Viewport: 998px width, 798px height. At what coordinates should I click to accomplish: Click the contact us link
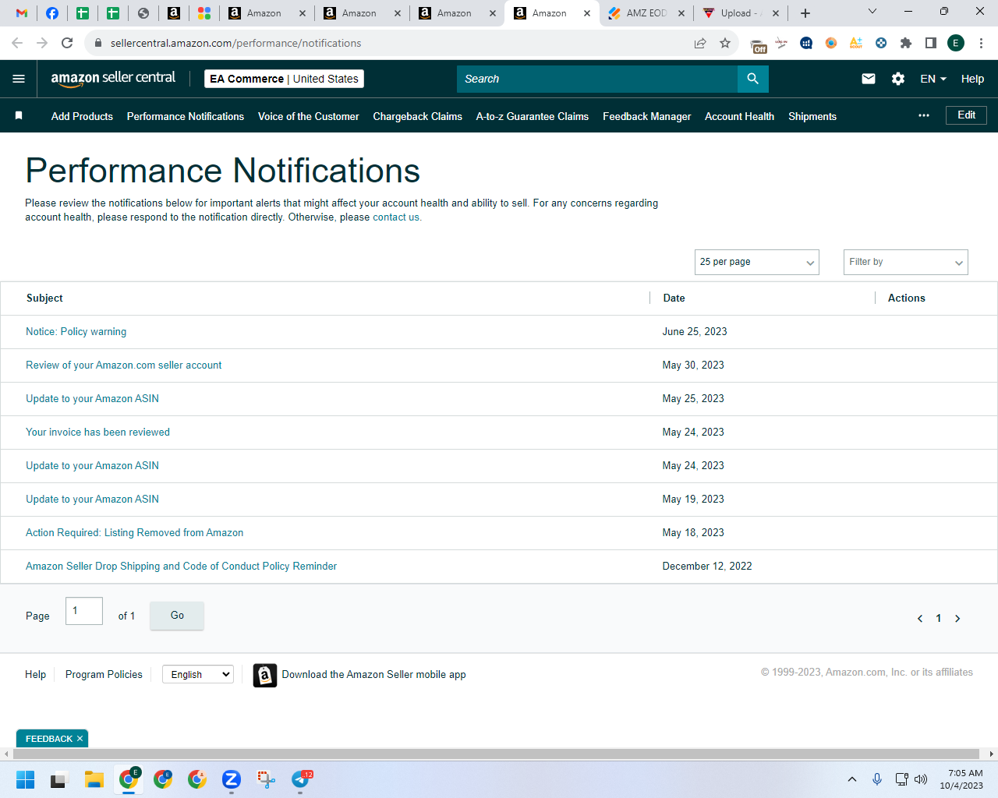pyautogui.click(x=396, y=217)
